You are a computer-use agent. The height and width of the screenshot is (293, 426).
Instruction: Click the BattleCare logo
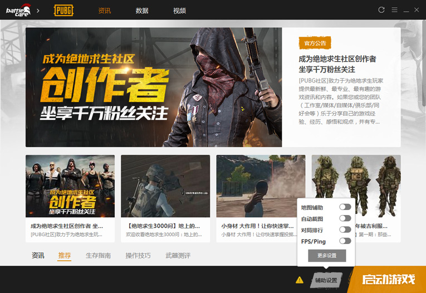18,11
